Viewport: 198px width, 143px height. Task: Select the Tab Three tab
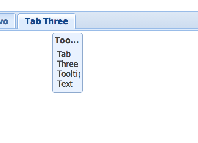(47, 21)
